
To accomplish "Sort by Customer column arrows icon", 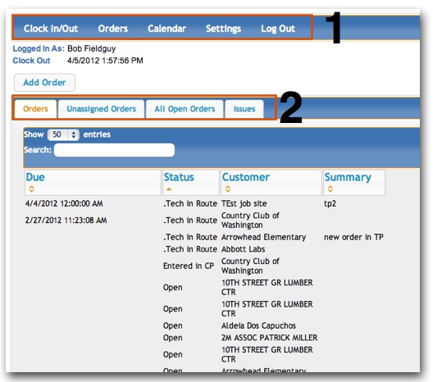I will [x=227, y=189].
